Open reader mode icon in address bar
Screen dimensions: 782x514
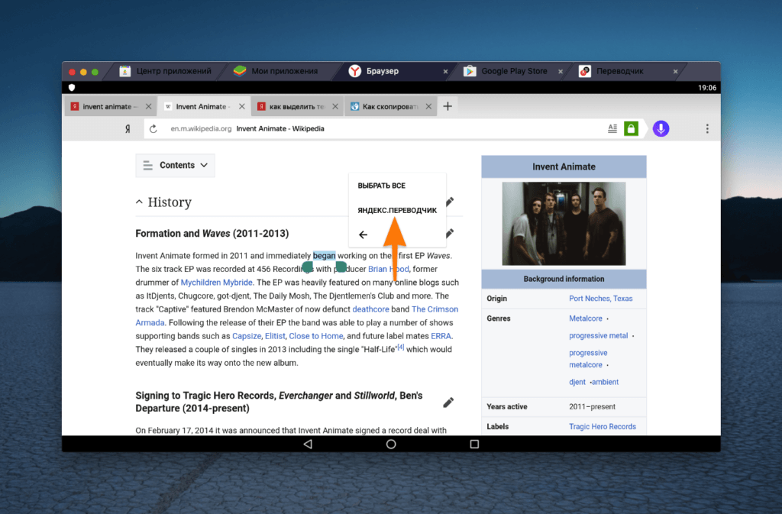tap(612, 128)
